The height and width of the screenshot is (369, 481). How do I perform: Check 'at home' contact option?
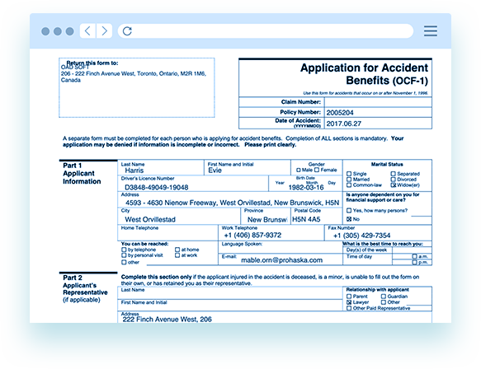[x=177, y=250]
